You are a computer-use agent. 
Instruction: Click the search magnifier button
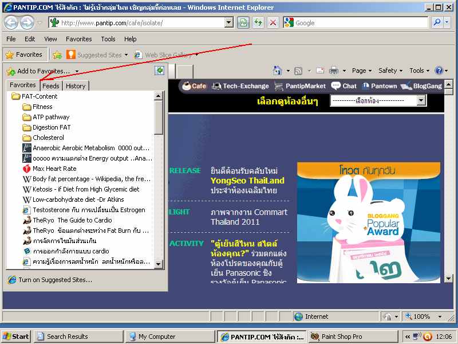coord(437,22)
